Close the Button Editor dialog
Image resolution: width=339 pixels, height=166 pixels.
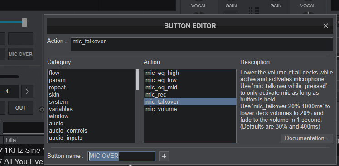click(x=325, y=26)
